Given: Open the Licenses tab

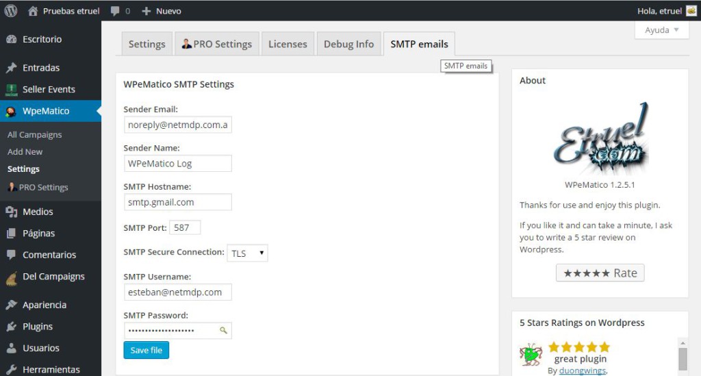Looking at the screenshot, I should click(288, 44).
